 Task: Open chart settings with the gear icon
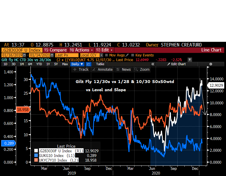[x=211, y=64]
